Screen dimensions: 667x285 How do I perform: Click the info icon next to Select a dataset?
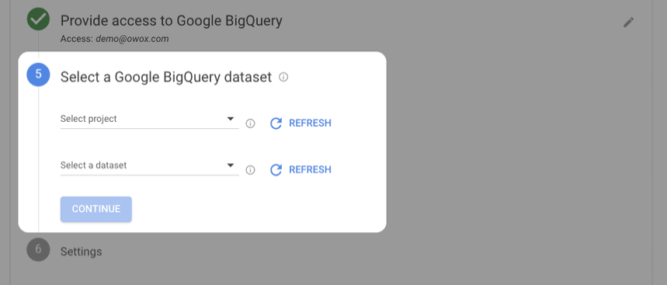pos(251,170)
